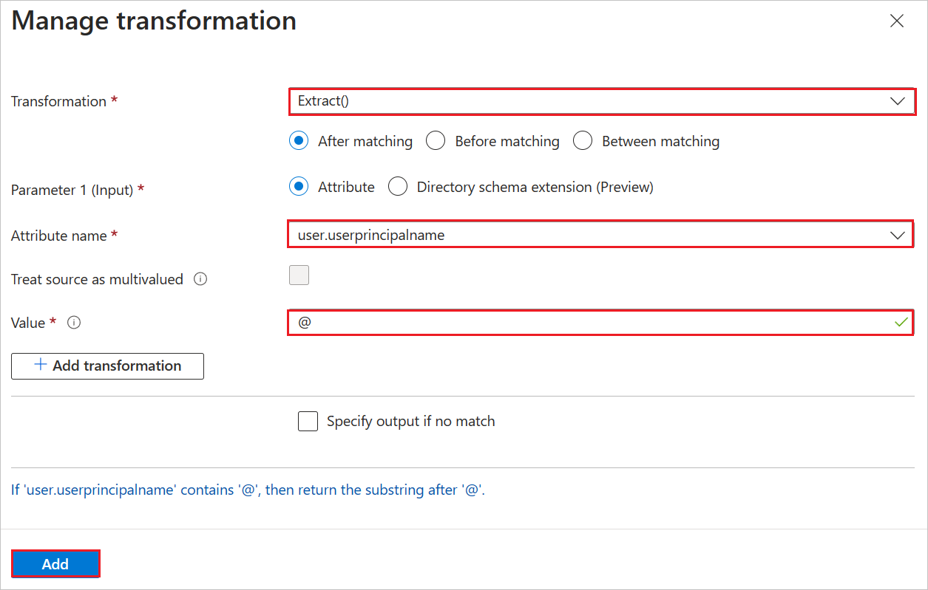Select After matching mode
Image resolution: width=928 pixels, height=590 pixels.
pyautogui.click(x=298, y=140)
